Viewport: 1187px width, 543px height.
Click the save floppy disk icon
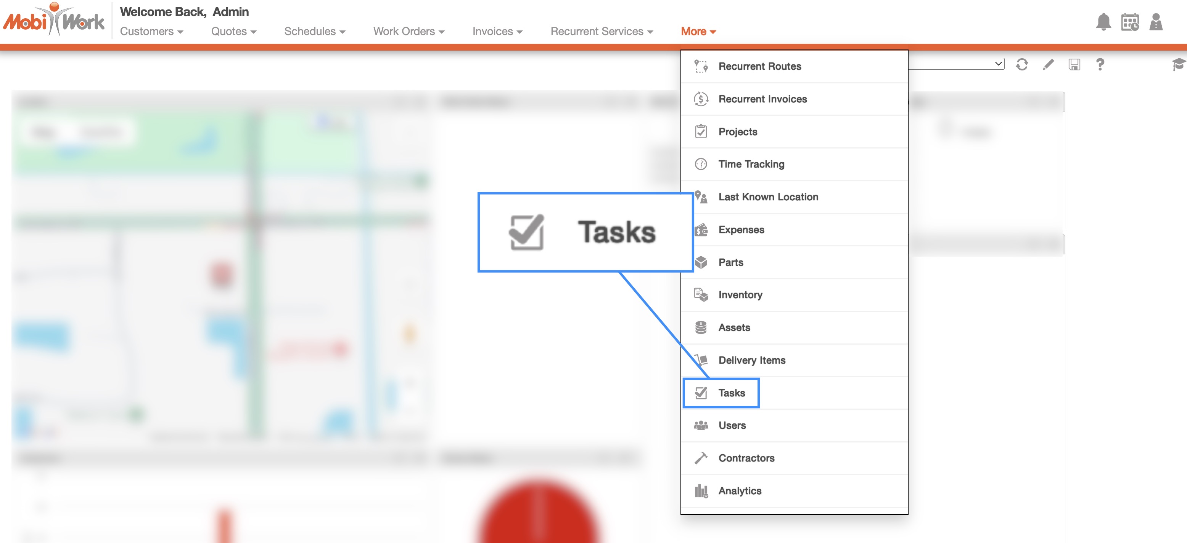point(1074,64)
